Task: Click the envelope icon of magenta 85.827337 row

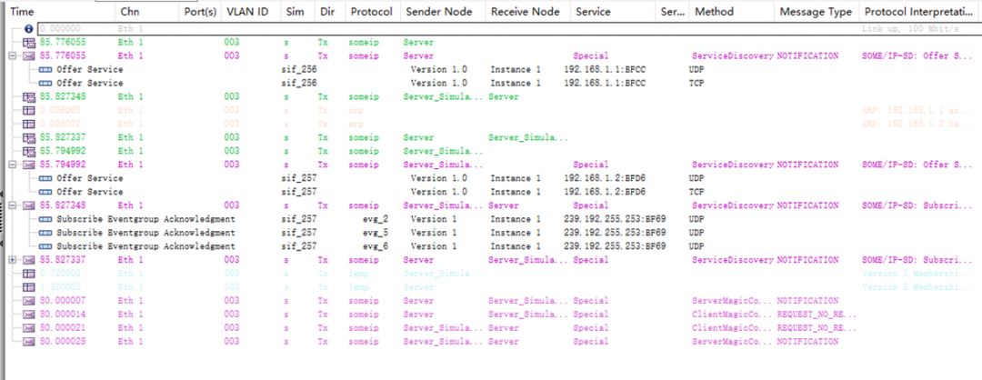Action: coord(29,260)
